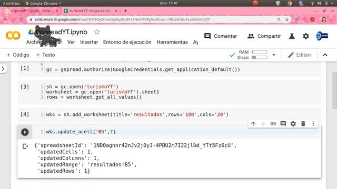Expand the left sidebar panel chevron

click(3, 69)
